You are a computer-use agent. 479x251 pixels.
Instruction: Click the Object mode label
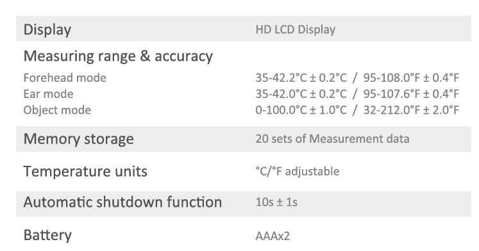pyautogui.click(x=57, y=110)
